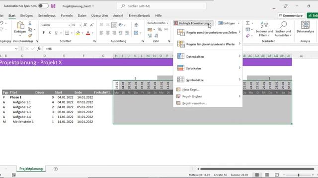Open the Entwicklertools ribbon tab

139,15
